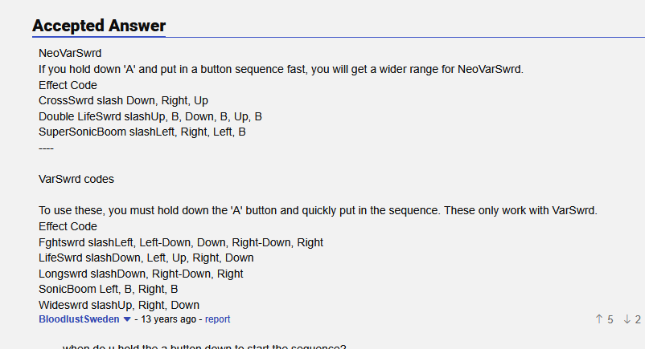
Task: Click the Double LifeSwrd code line
Action: (150, 116)
